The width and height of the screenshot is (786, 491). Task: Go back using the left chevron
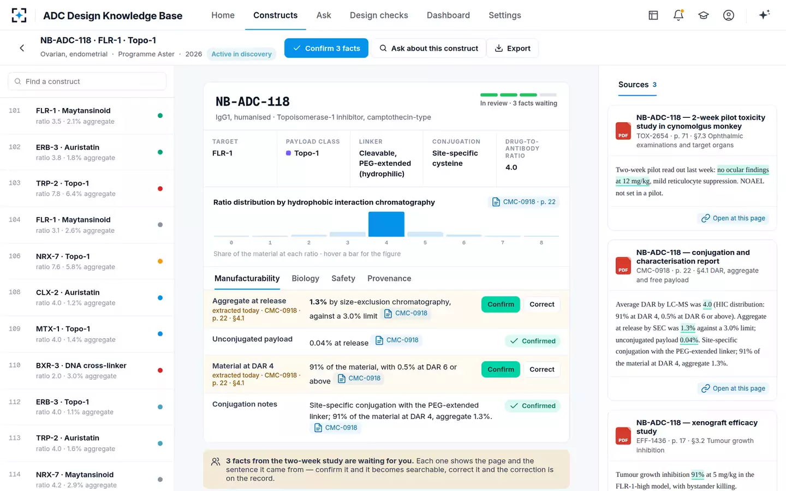[22, 48]
